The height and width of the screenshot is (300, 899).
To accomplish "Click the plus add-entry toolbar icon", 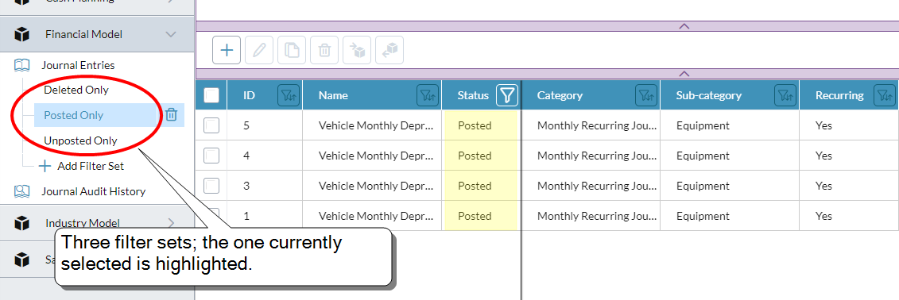I will click(227, 50).
